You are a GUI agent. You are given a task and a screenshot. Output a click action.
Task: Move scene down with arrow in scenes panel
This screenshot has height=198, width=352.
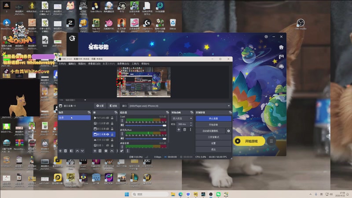point(82,151)
